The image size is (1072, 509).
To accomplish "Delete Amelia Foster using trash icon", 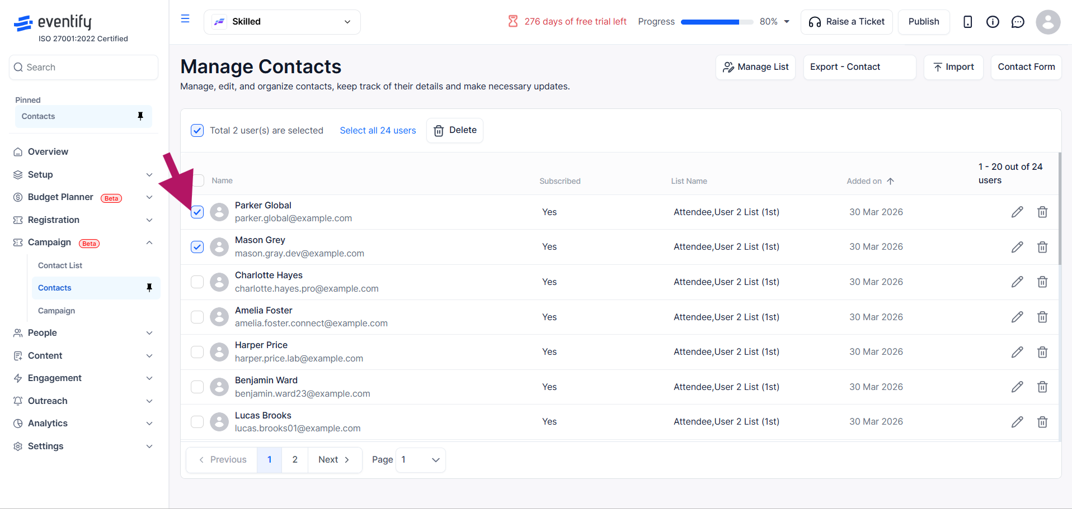I will pyautogui.click(x=1042, y=317).
